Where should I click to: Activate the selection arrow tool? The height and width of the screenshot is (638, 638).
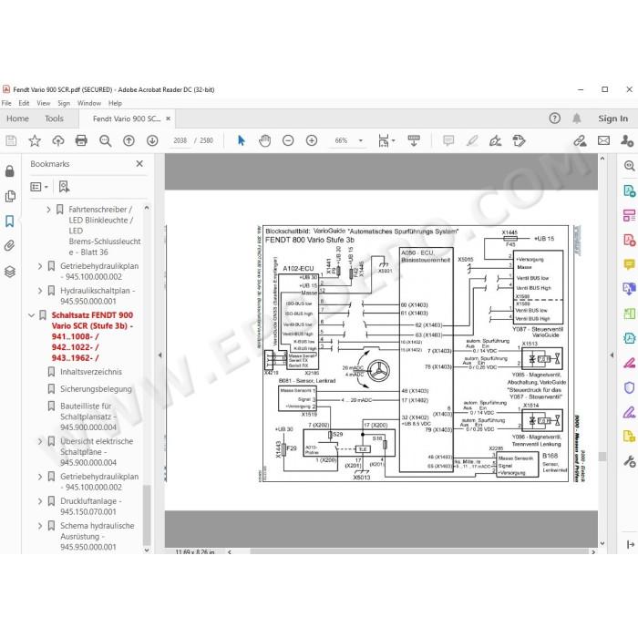tap(242, 140)
